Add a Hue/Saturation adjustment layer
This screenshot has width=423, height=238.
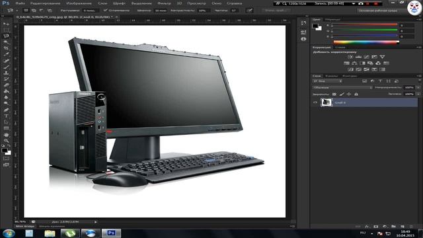[346, 63]
